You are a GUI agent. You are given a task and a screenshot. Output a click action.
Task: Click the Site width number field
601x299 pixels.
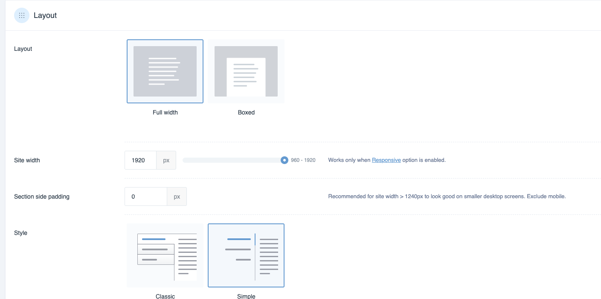[141, 160]
